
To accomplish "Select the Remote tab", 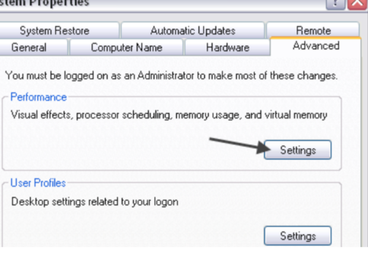I will (313, 30).
